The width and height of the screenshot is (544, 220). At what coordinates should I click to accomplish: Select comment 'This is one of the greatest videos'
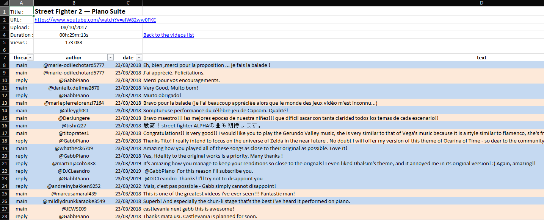pos(343,194)
